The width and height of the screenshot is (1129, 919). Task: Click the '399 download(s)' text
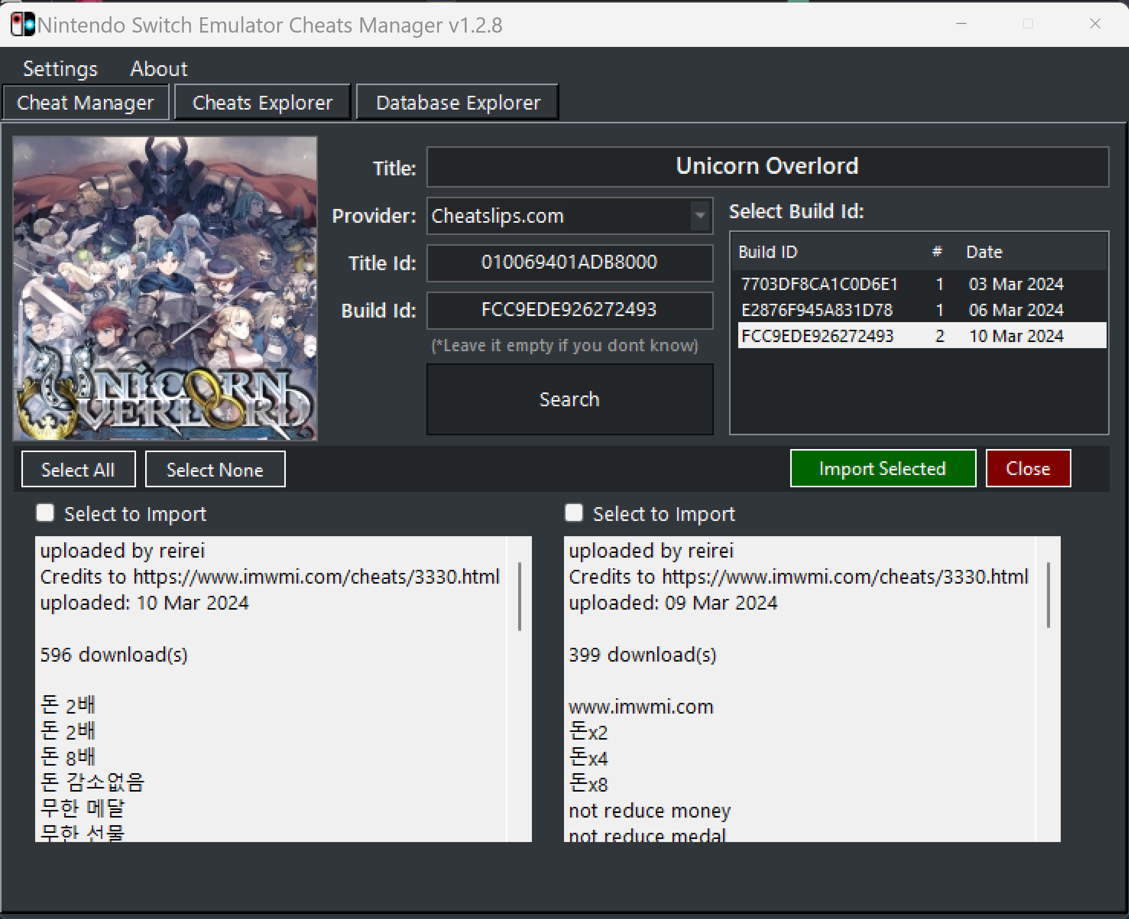pyautogui.click(x=642, y=655)
